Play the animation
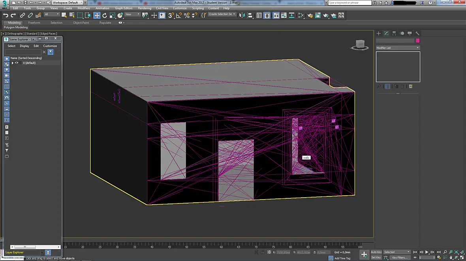This screenshot has height=261, width=466. click(x=427, y=252)
